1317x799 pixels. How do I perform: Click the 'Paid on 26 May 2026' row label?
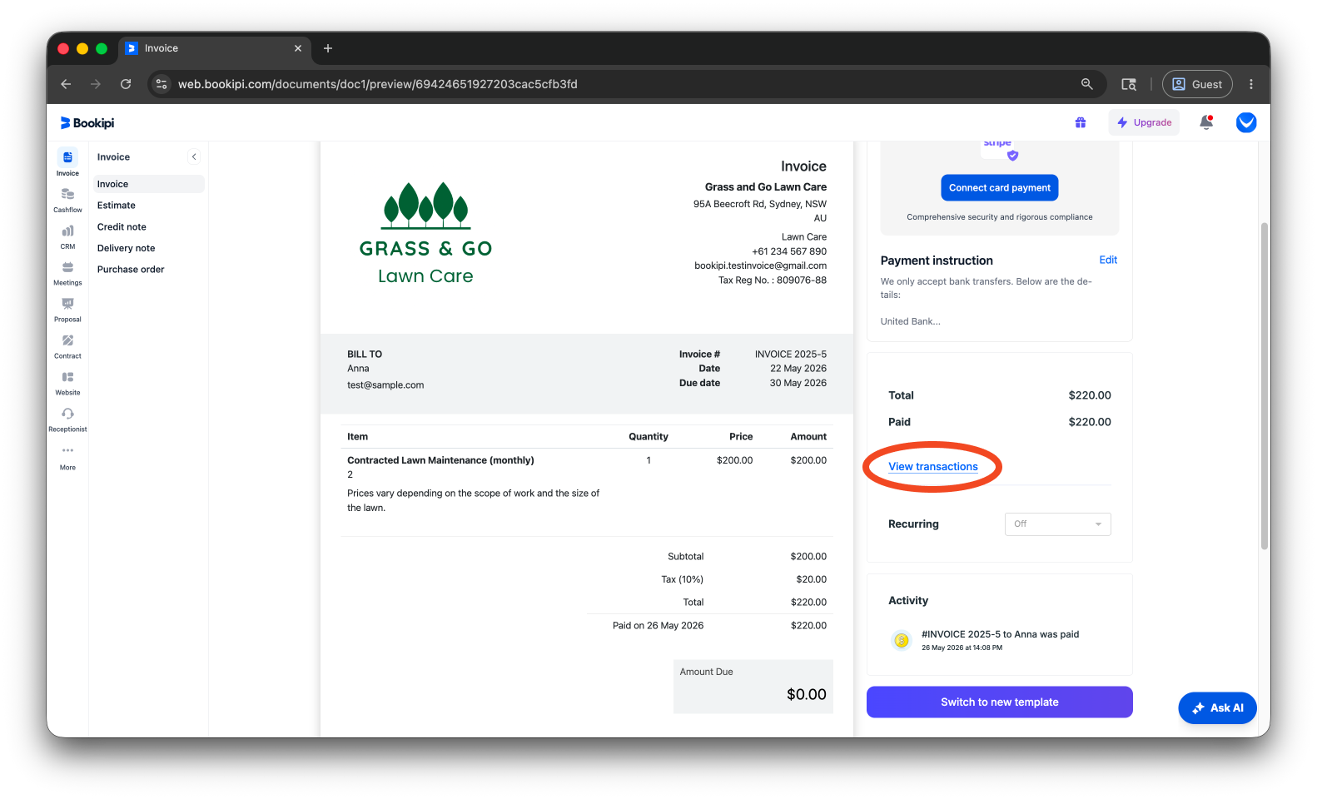[658, 626]
